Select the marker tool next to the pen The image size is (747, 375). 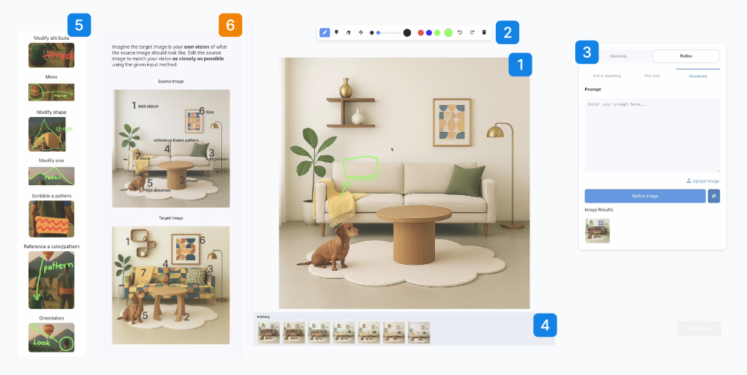[336, 32]
